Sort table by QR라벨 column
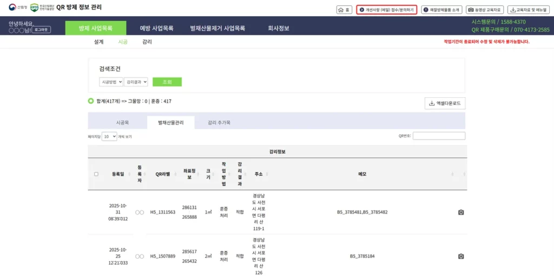Viewport: 554px width, 276px height. 163,174
